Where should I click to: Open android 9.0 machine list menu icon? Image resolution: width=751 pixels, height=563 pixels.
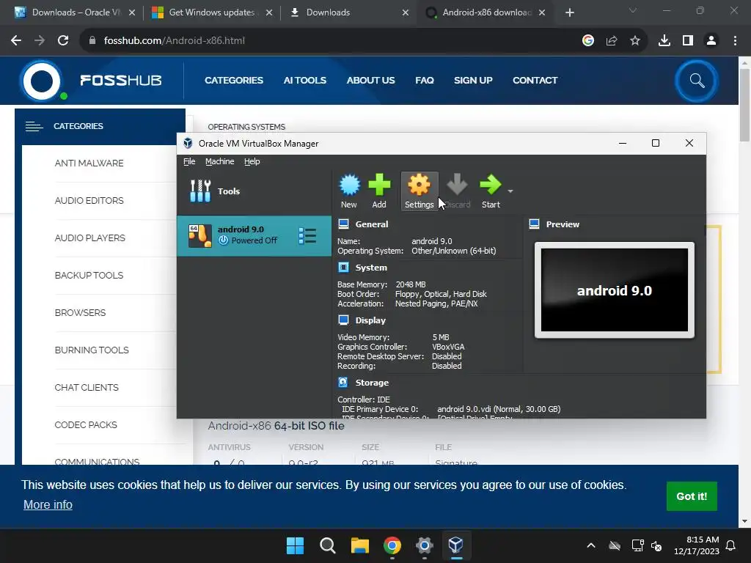pyautogui.click(x=307, y=235)
